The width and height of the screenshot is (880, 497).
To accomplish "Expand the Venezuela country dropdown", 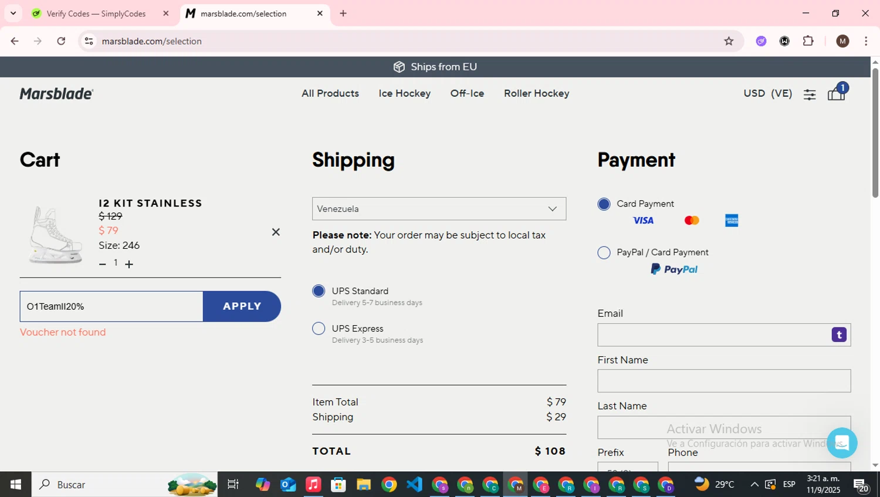I will point(439,209).
